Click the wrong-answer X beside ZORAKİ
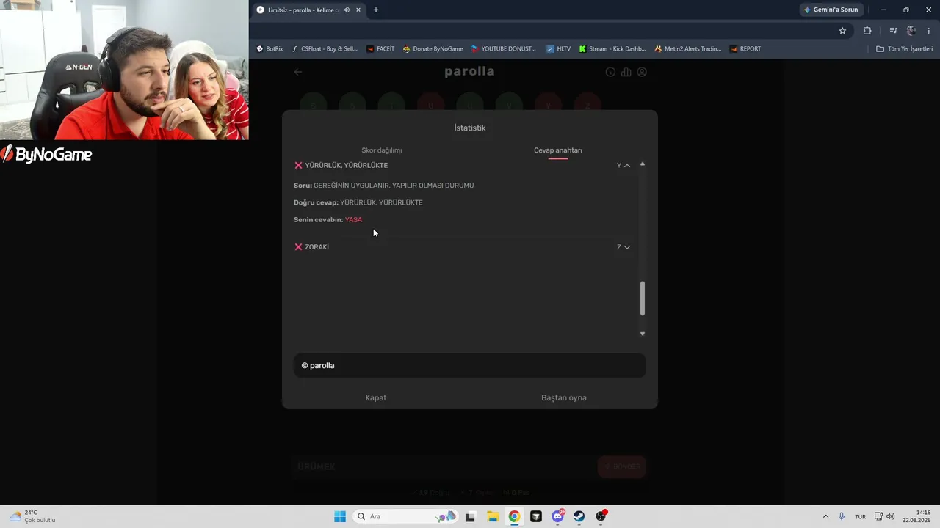Image resolution: width=940 pixels, height=528 pixels. click(x=298, y=247)
